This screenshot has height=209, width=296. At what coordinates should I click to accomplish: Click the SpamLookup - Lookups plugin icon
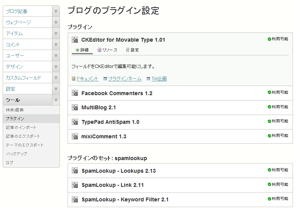[75, 171]
